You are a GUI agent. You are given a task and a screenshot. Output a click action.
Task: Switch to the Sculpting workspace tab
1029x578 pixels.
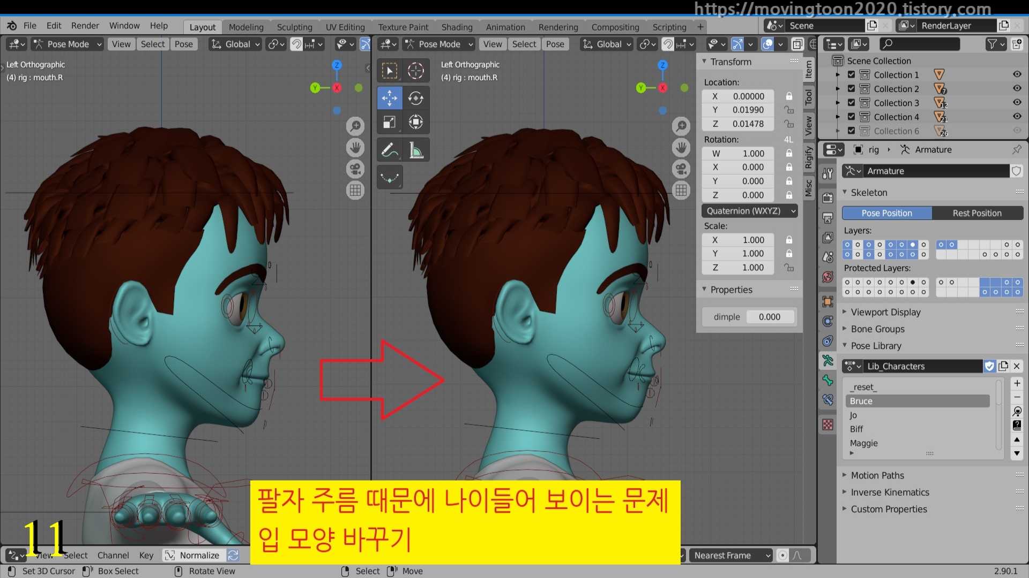tap(294, 27)
